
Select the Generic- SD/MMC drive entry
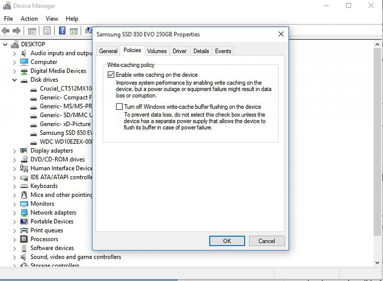pyautogui.click(x=66, y=115)
